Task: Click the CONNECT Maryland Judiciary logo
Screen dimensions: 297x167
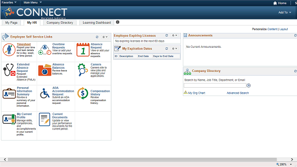Action: [34, 13]
